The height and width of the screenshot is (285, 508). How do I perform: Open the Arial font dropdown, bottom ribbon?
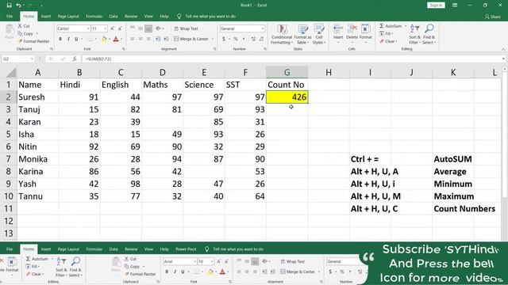pos(194,261)
